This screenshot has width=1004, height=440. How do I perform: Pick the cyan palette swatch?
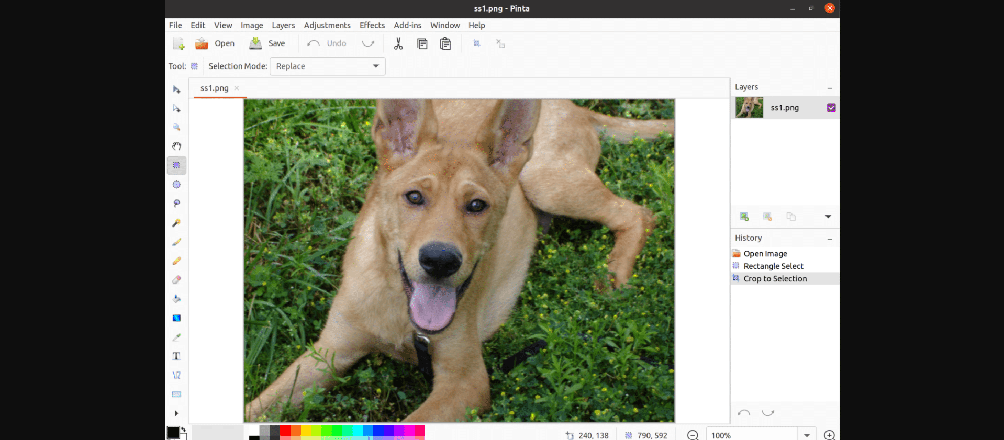point(358,431)
